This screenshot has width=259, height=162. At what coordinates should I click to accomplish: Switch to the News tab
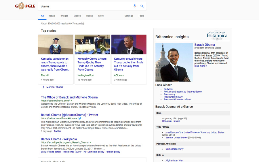pos(52,16)
